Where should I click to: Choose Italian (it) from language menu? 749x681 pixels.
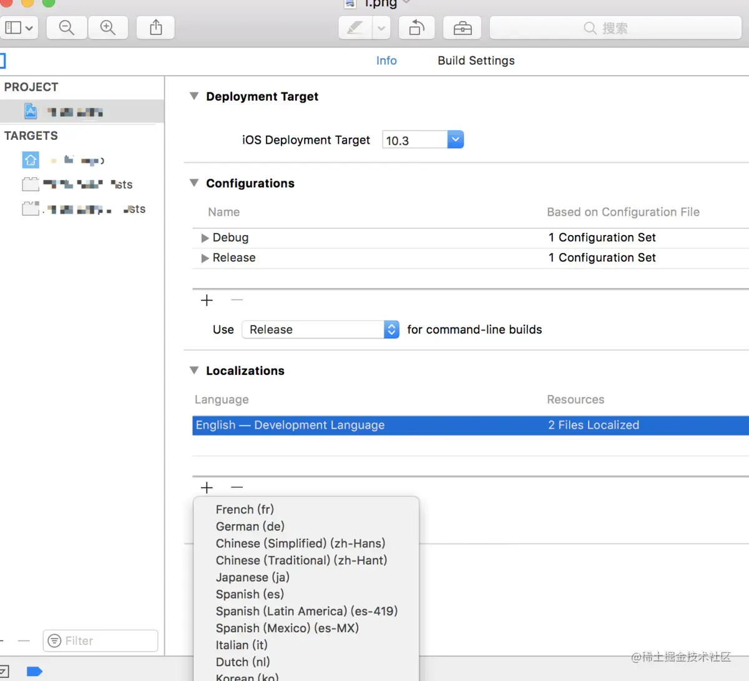(306, 645)
